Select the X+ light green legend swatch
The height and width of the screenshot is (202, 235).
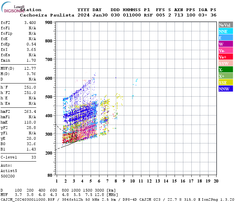pyautogui.click(x=226, y=76)
